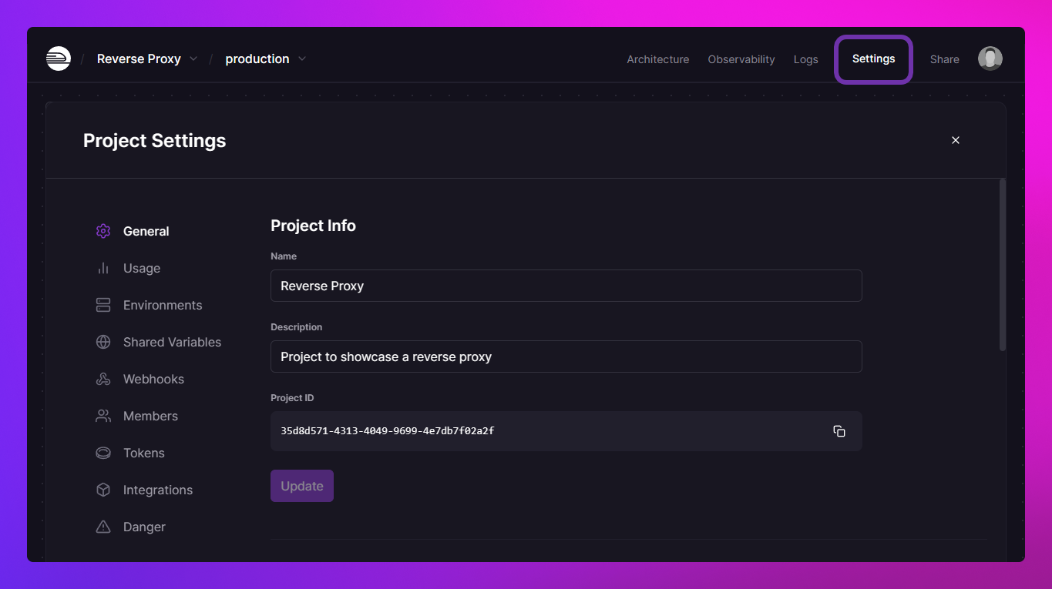Image resolution: width=1052 pixels, height=589 pixels.
Task: Expand the production environment dropdown
Action: (302, 59)
